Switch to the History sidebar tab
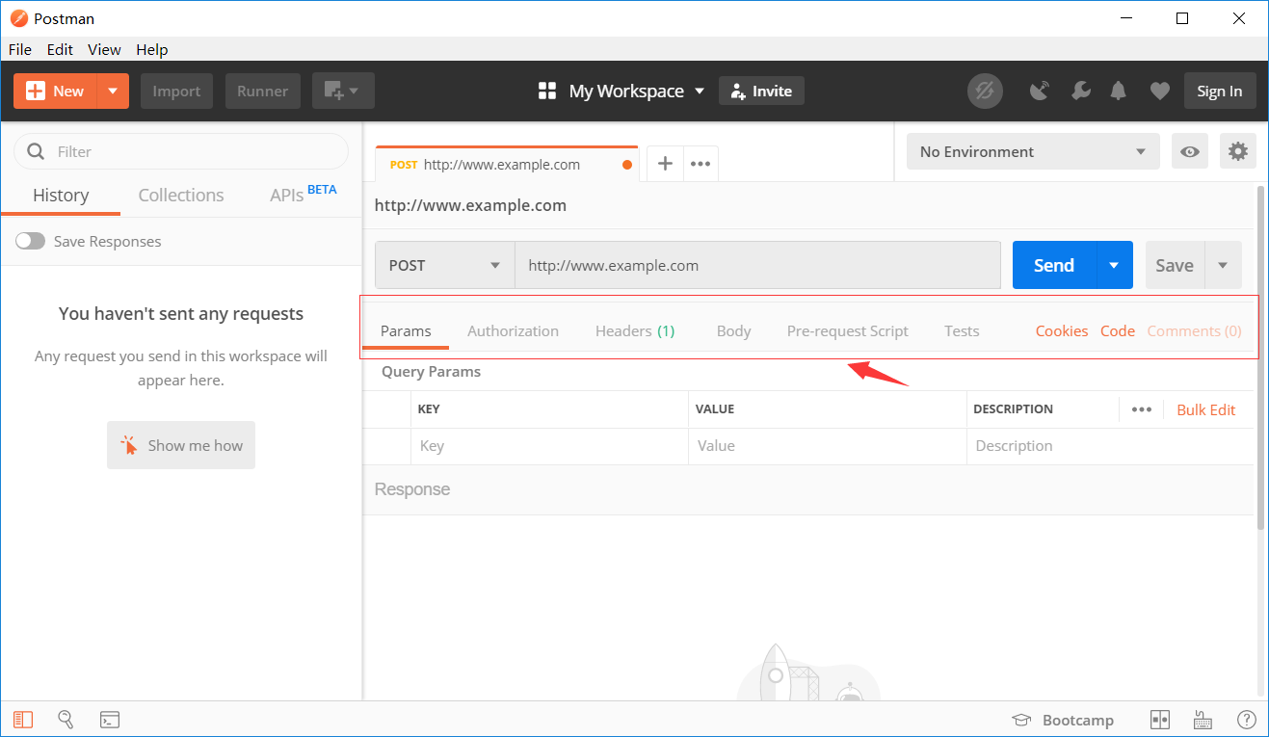The width and height of the screenshot is (1269, 737). (x=61, y=195)
